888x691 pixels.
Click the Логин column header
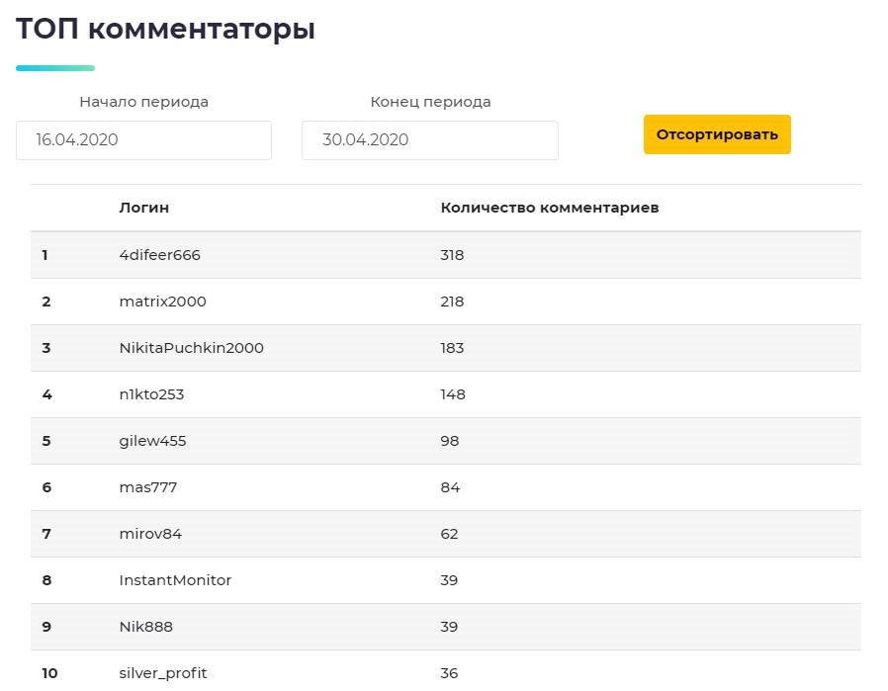(144, 208)
